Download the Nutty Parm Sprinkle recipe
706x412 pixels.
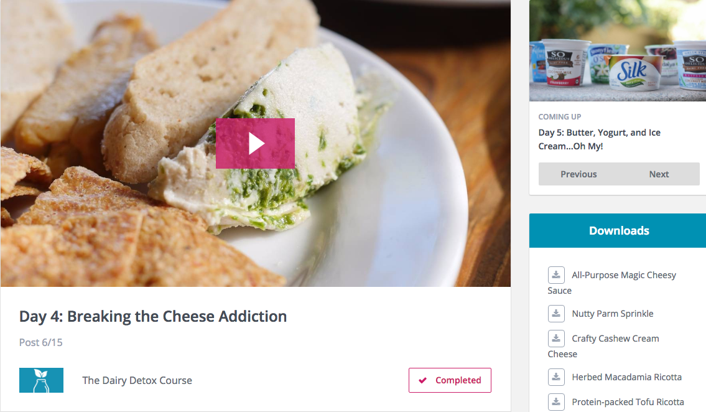click(612, 314)
